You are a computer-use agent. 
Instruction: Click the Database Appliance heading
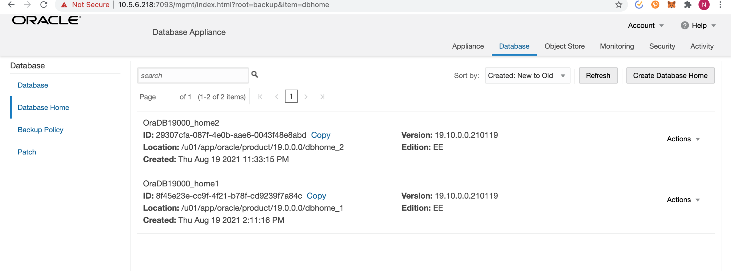pyautogui.click(x=189, y=32)
